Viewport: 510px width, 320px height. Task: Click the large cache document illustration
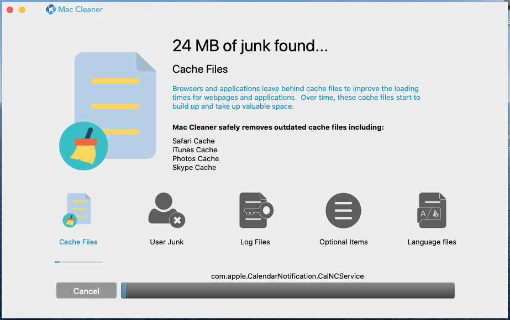point(108,111)
